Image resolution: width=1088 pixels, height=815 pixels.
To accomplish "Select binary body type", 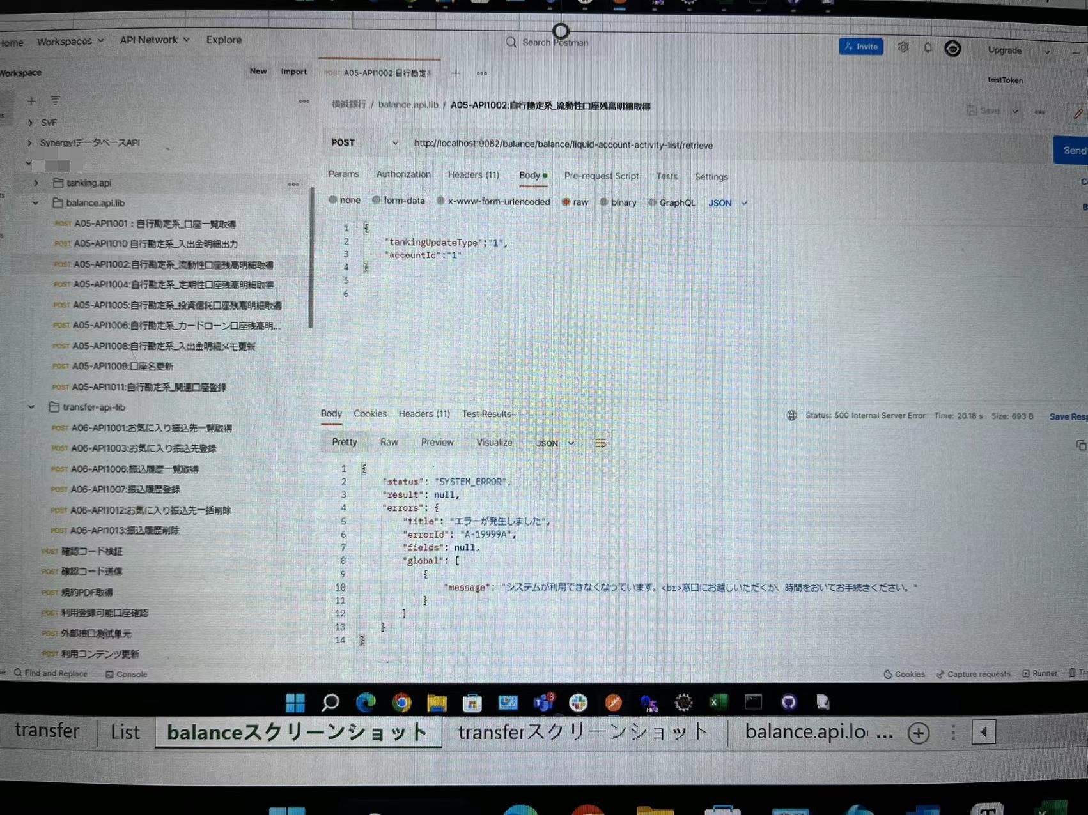I will click(603, 202).
